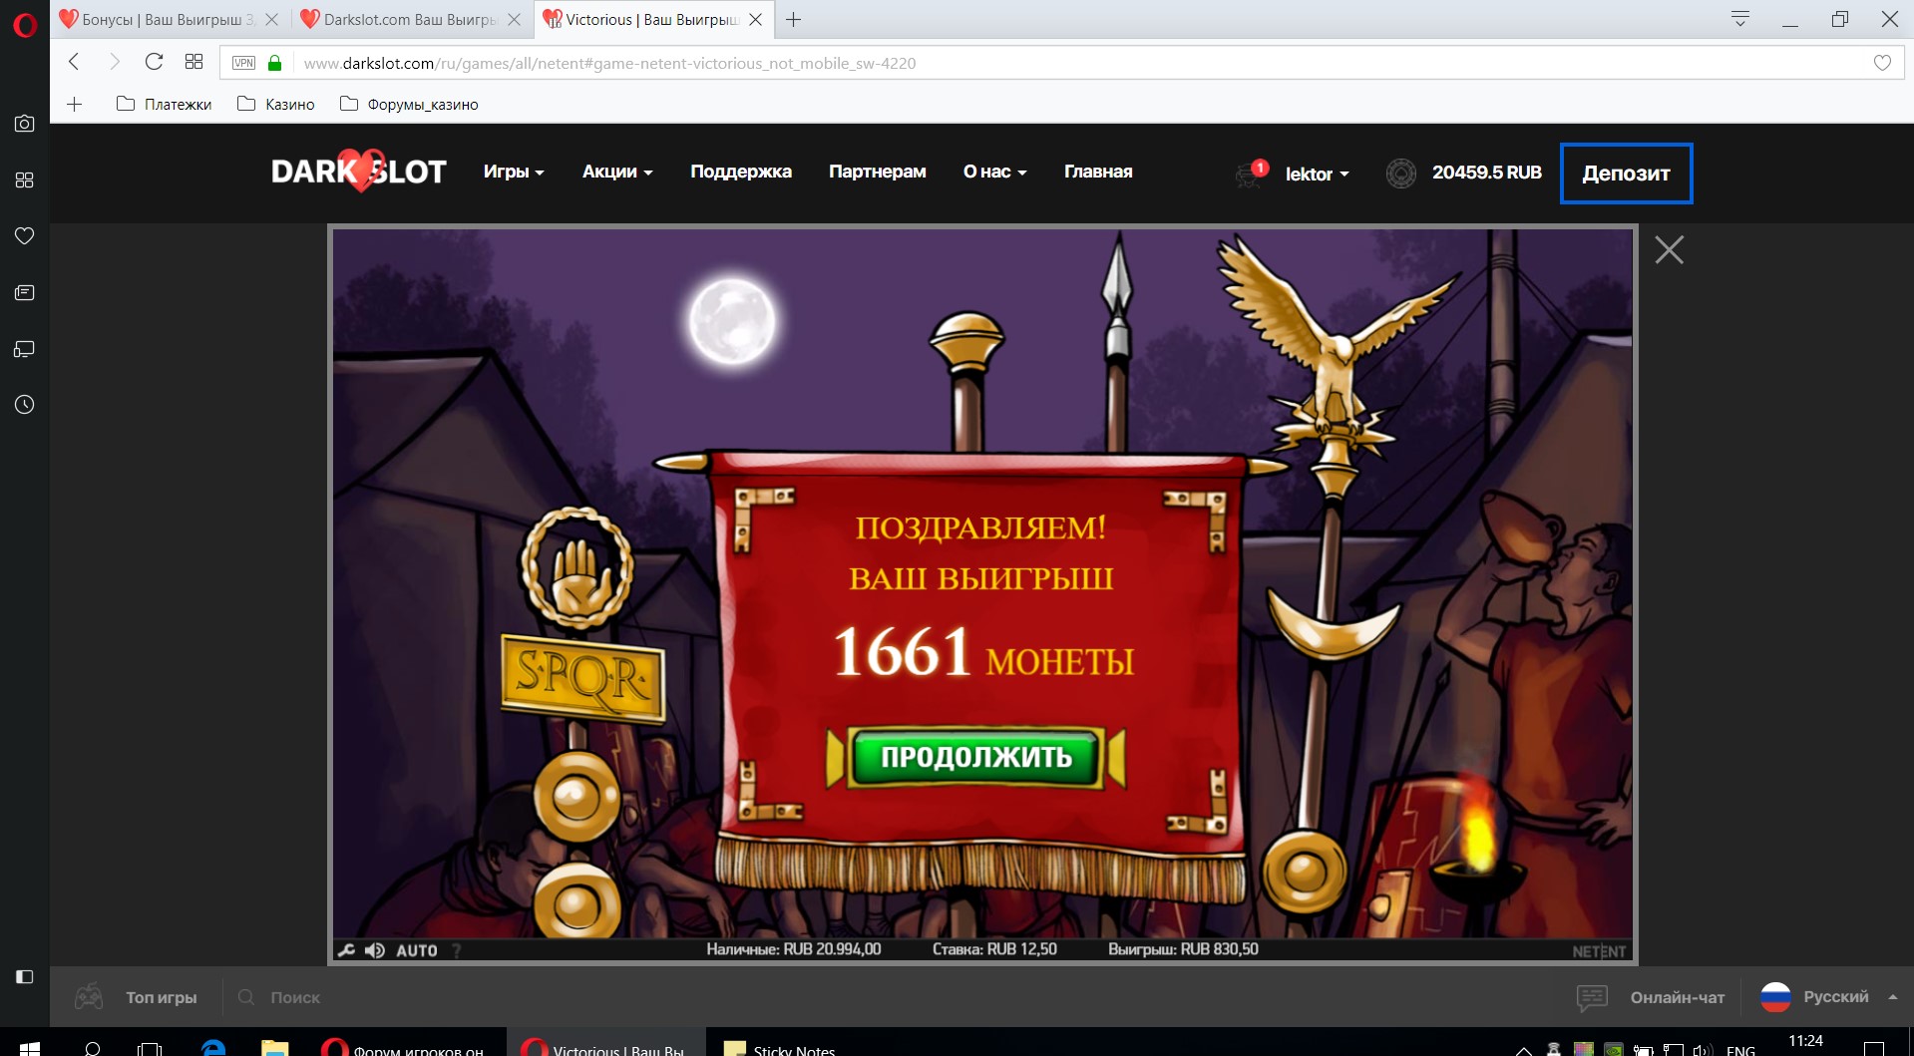Open Task View on the taskbar
This screenshot has width=1914, height=1056.
click(150, 1048)
